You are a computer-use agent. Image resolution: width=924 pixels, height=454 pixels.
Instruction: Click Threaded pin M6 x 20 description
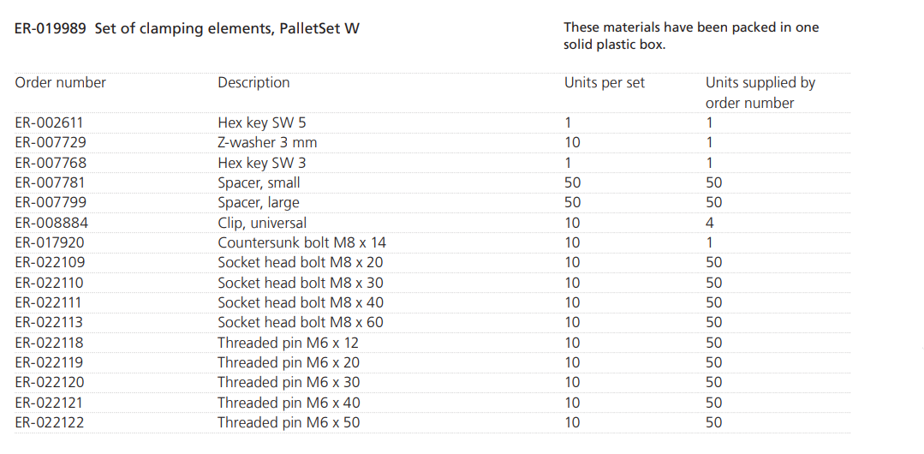pos(289,362)
